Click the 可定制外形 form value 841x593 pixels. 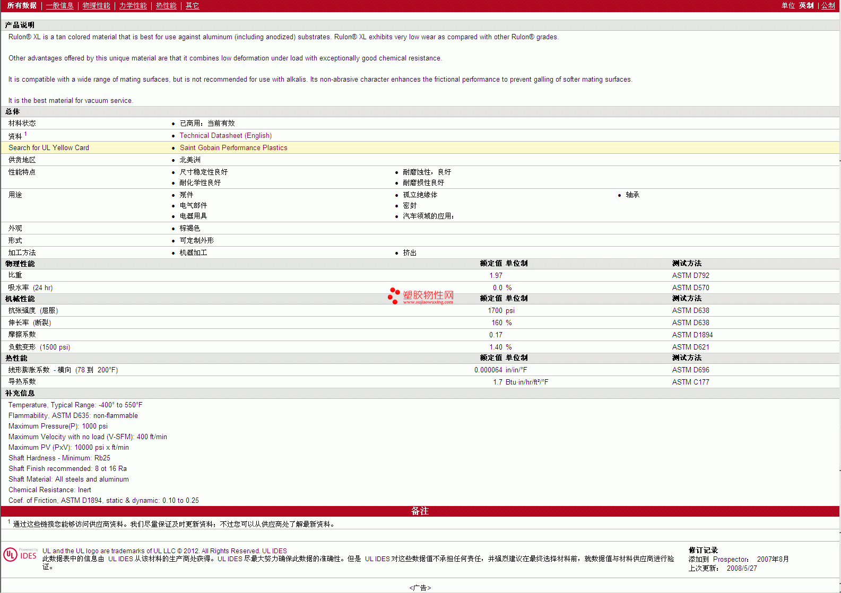[x=197, y=240]
